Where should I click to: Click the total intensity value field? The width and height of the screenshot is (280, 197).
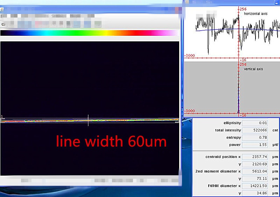tap(255, 130)
